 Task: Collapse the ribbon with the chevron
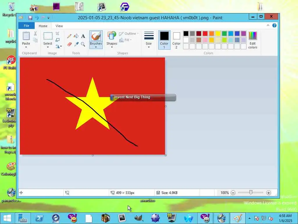(268, 25)
